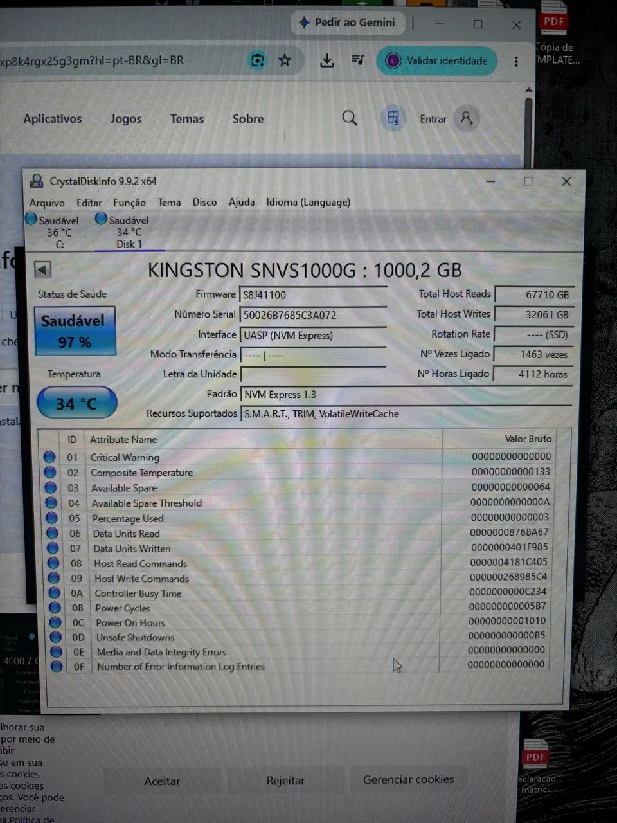617x823 pixels.
Task: Select the Power On Hours attribute name
Action: click(130, 622)
